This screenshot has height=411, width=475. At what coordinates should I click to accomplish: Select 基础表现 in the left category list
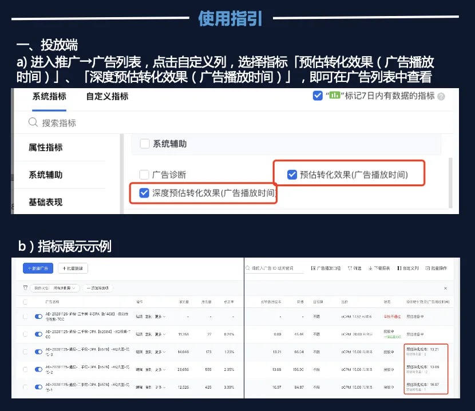(45, 202)
